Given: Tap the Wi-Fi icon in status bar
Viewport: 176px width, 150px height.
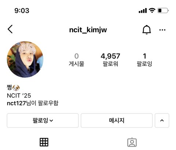Looking at the screenshot, I should click(x=152, y=11).
